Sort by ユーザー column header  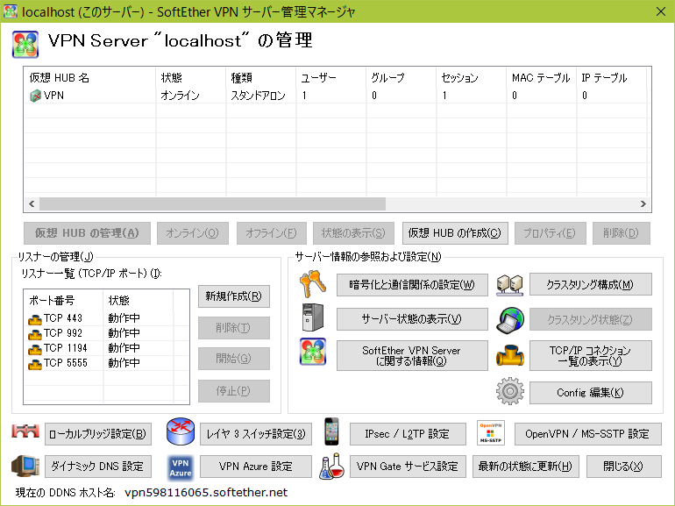[x=330, y=77]
